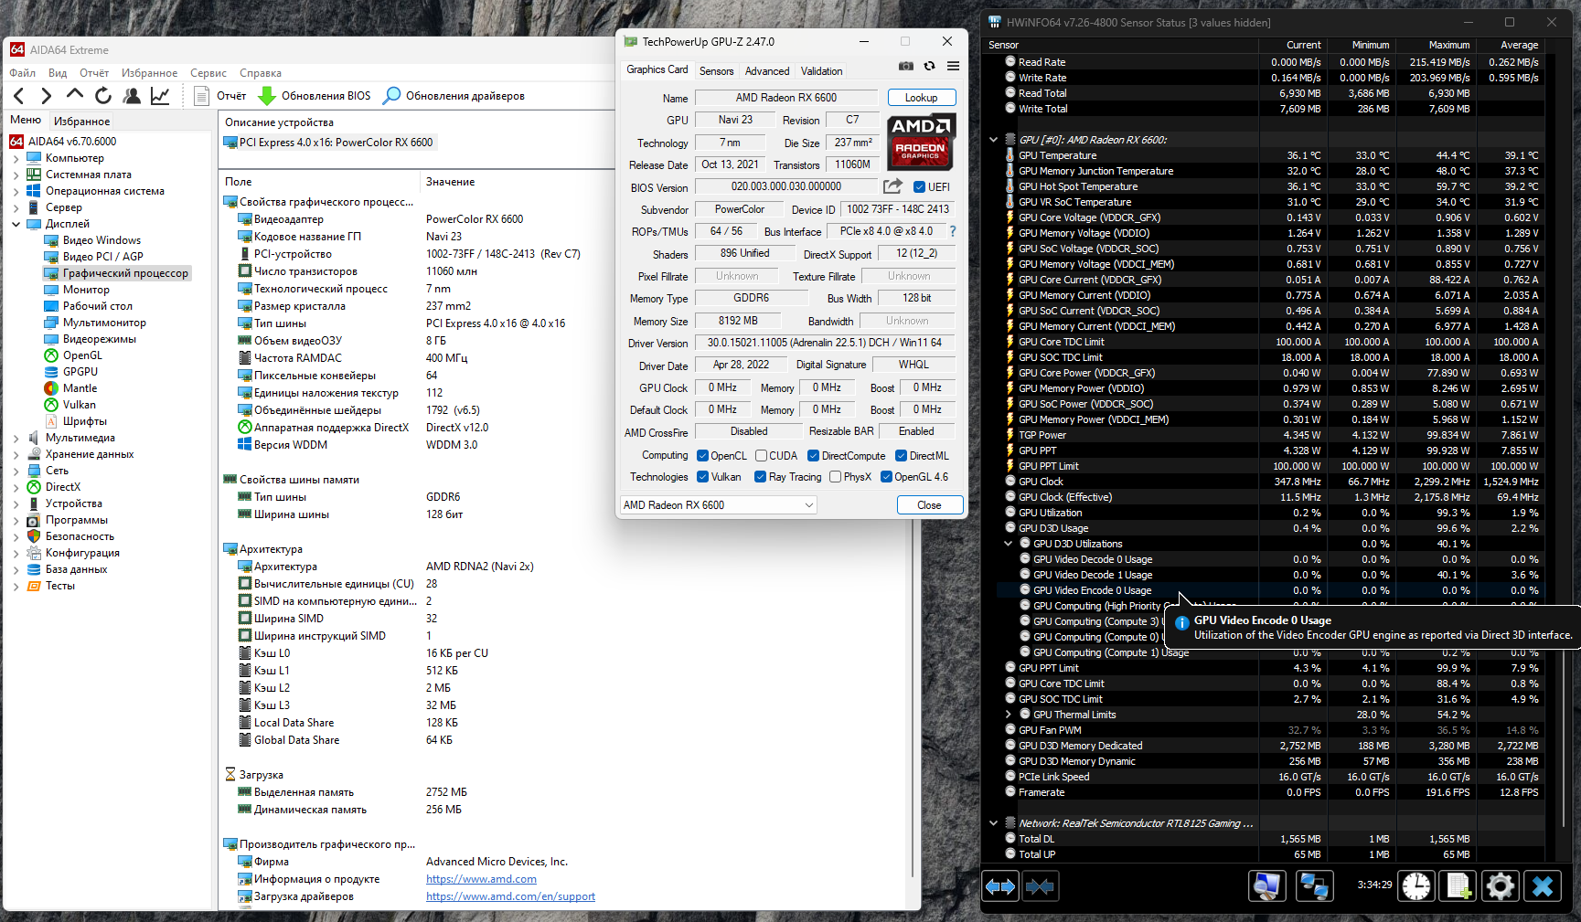The image size is (1581, 922).
Task: Expand the Системная плата tree node
Action: [x=16, y=175]
